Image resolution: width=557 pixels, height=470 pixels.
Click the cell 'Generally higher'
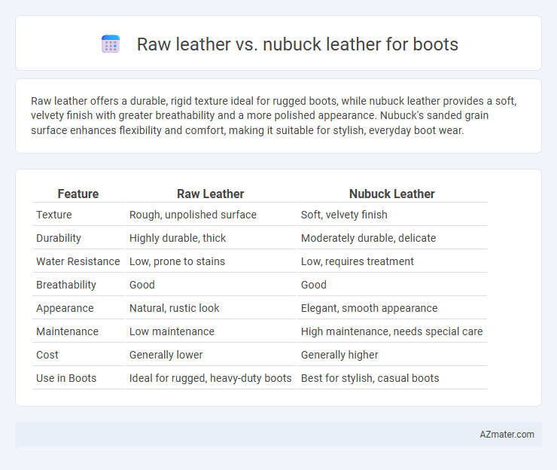pos(339,355)
